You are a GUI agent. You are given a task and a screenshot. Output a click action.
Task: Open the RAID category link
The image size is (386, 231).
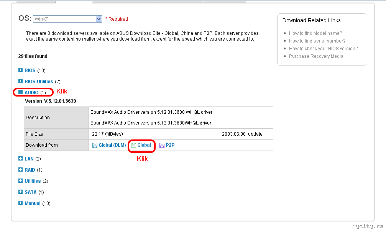[x=30, y=170]
